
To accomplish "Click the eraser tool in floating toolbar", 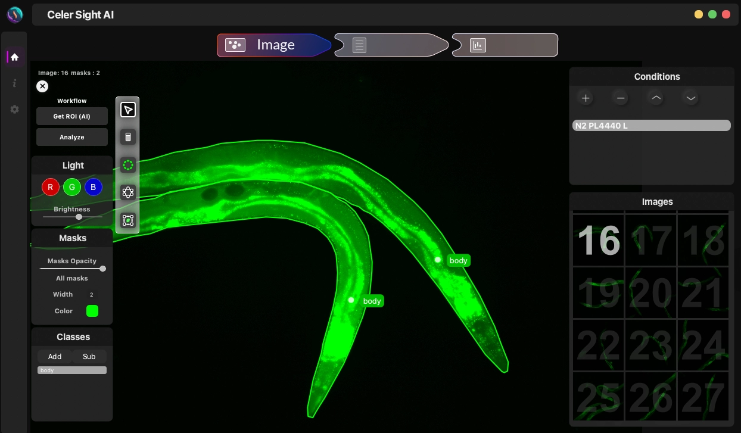I will click(127, 137).
